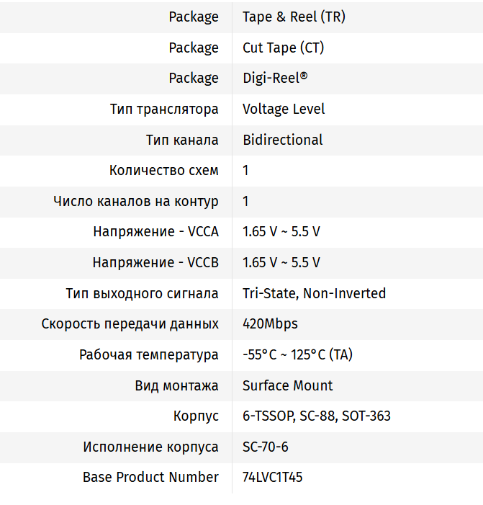
Task: Click the Tri-State, Non-Inverted output value
Action: point(314,293)
